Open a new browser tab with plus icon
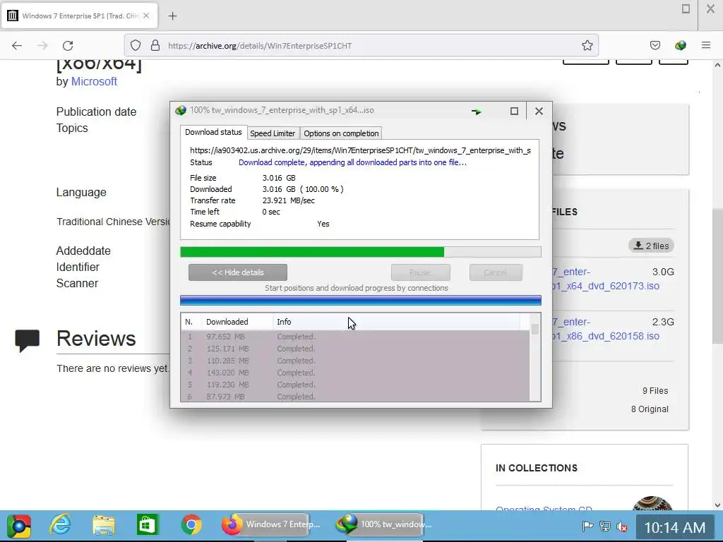This screenshot has width=723, height=542. click(172, 16)
